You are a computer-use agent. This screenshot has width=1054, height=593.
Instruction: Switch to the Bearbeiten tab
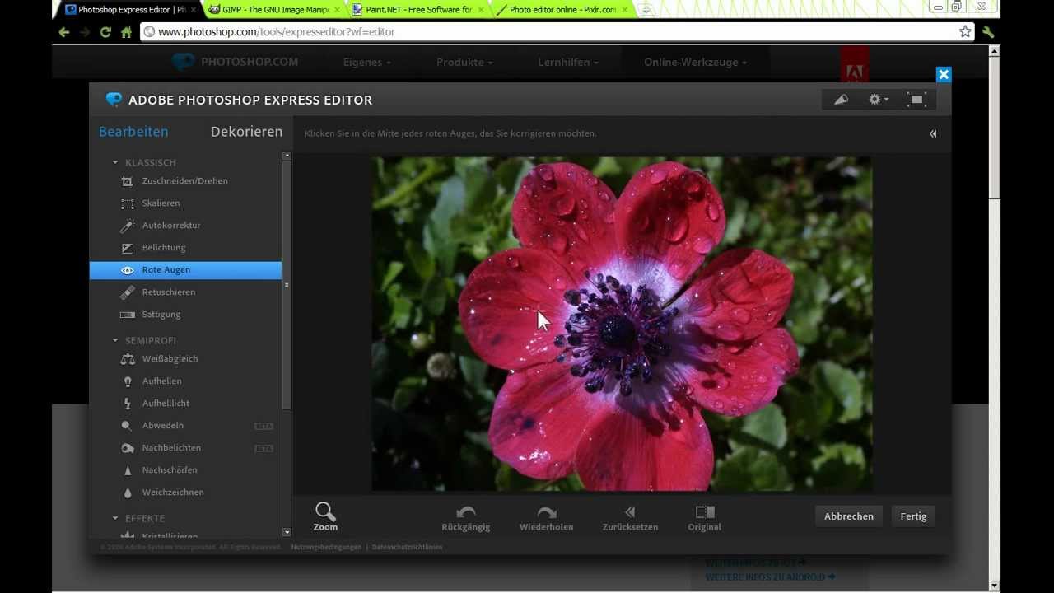pos(133,132)
